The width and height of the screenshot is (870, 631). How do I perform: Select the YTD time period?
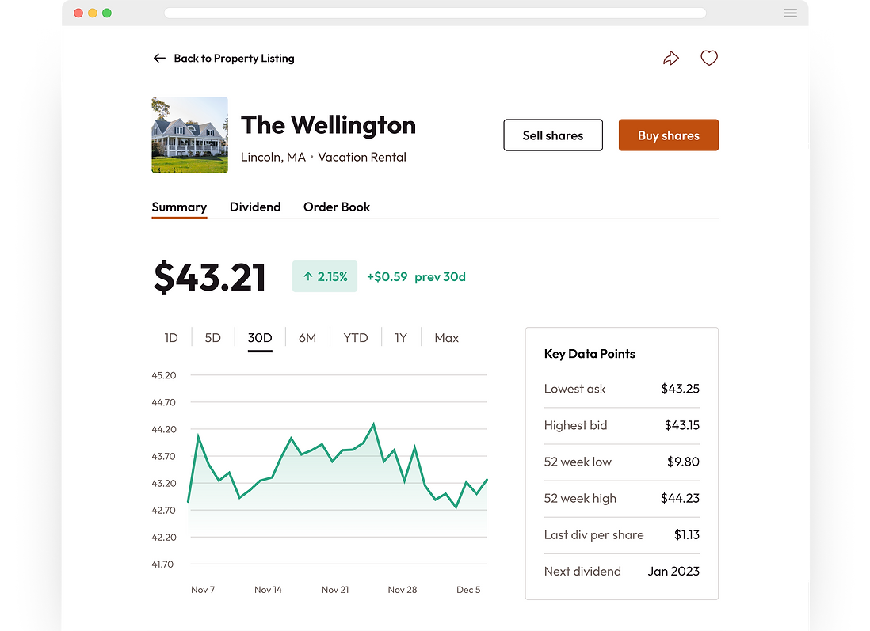[x=355, y=337]
